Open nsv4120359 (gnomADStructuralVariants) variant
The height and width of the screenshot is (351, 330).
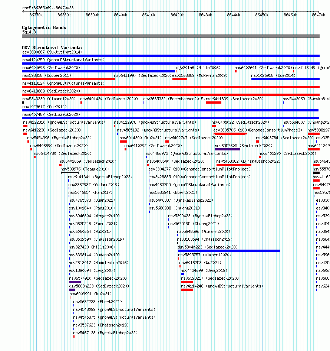click(x=63, y=60)
